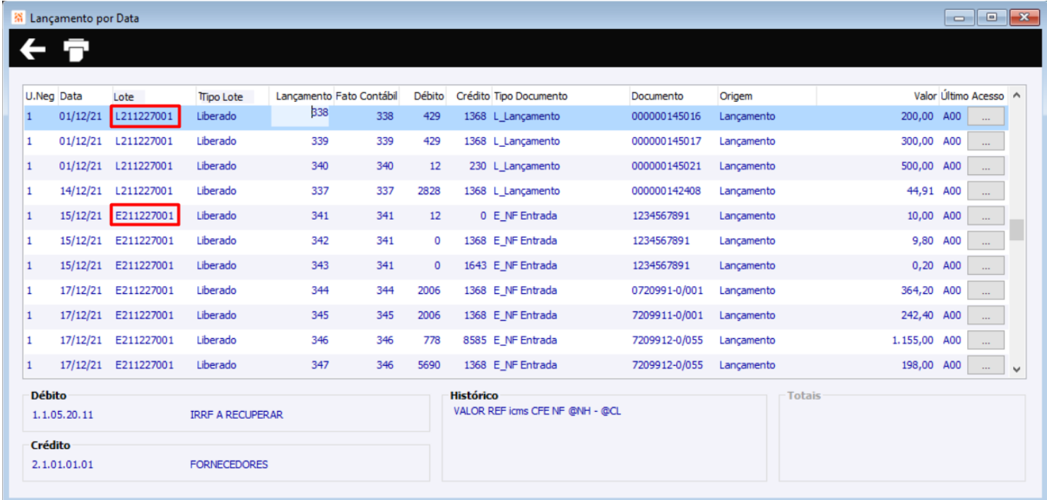Click the application icon in title bar
The image size is (1047, 500).
pos(19,18)
